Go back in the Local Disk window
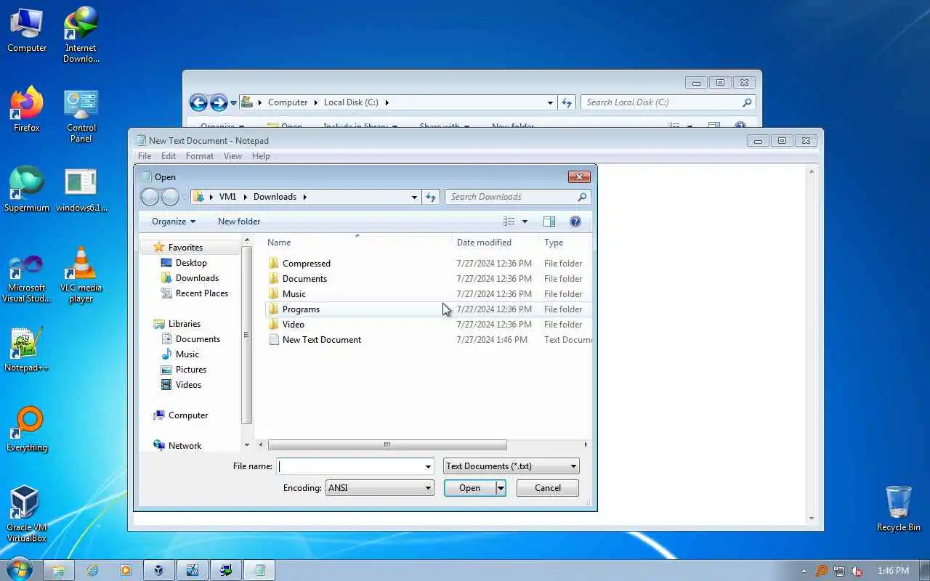 (198, 102)
